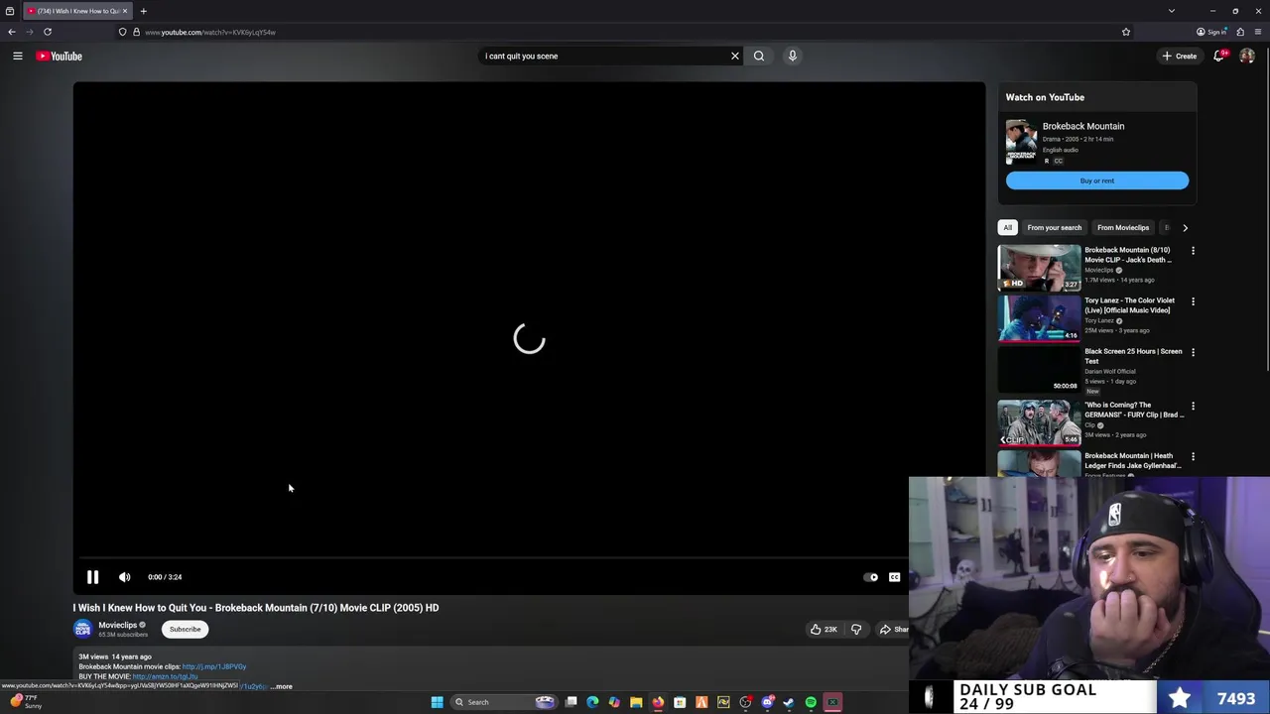Screen dimensions: 1270x714
Task: Open options for Tory Lanez video
Action: tap(1193, 301)
